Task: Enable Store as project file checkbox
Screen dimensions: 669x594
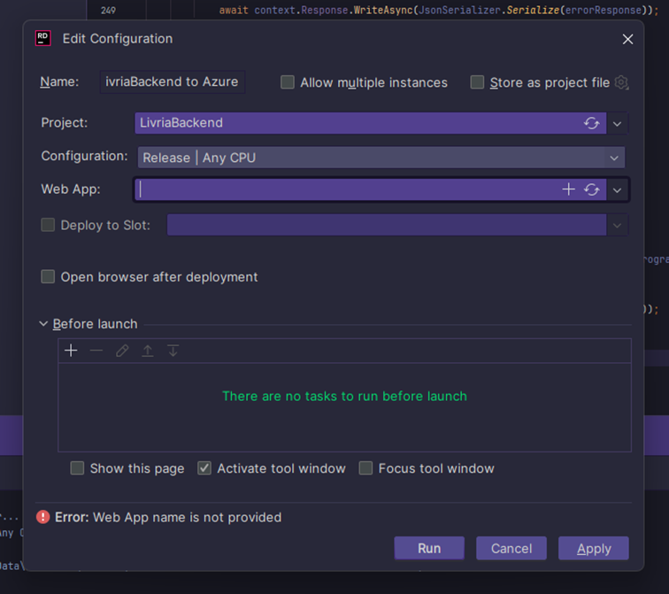Action: click(477, 82)
